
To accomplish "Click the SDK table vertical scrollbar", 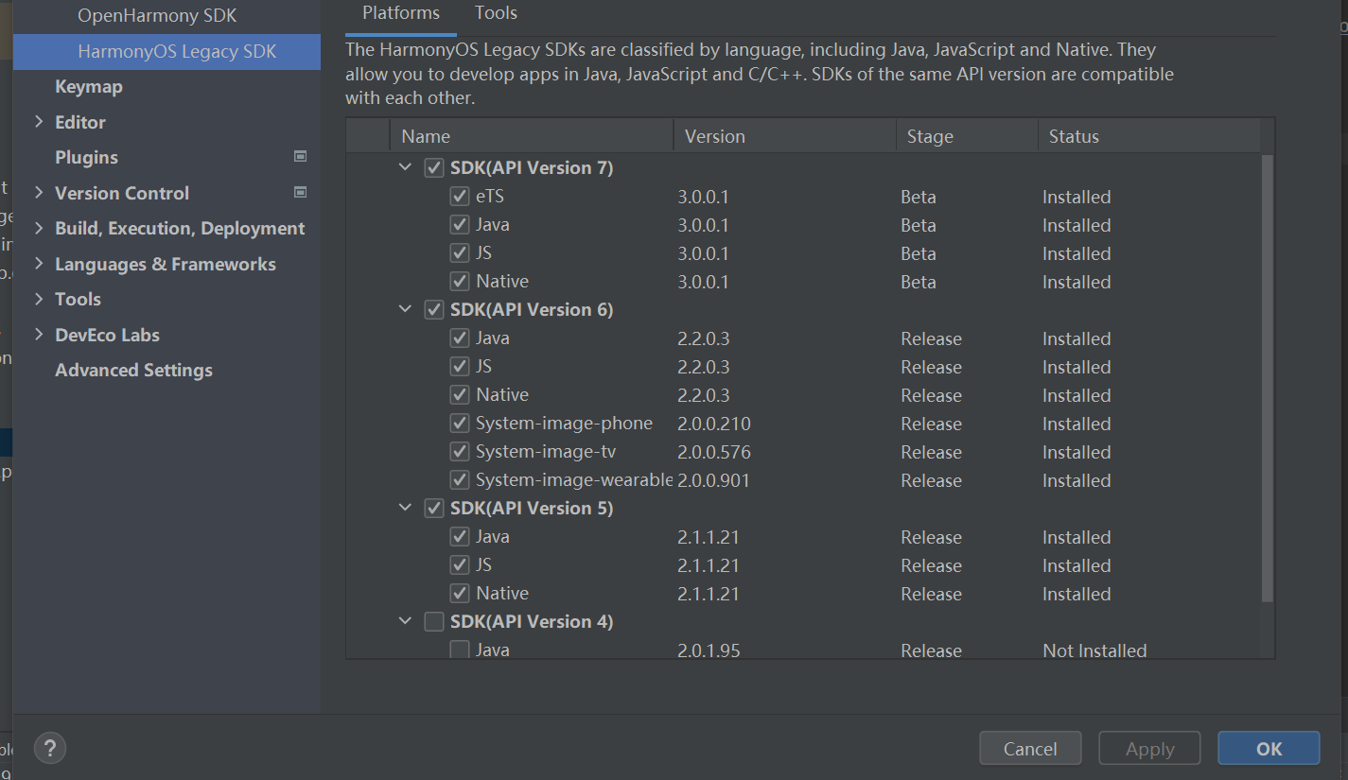I will click(x=1268, y=378).
